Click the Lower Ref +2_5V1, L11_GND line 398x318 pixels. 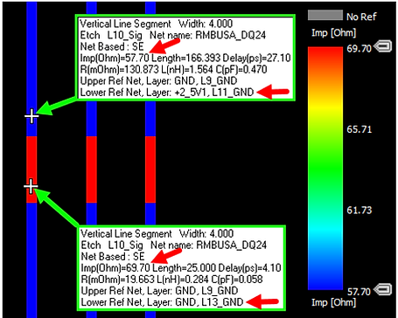[167, 93]
